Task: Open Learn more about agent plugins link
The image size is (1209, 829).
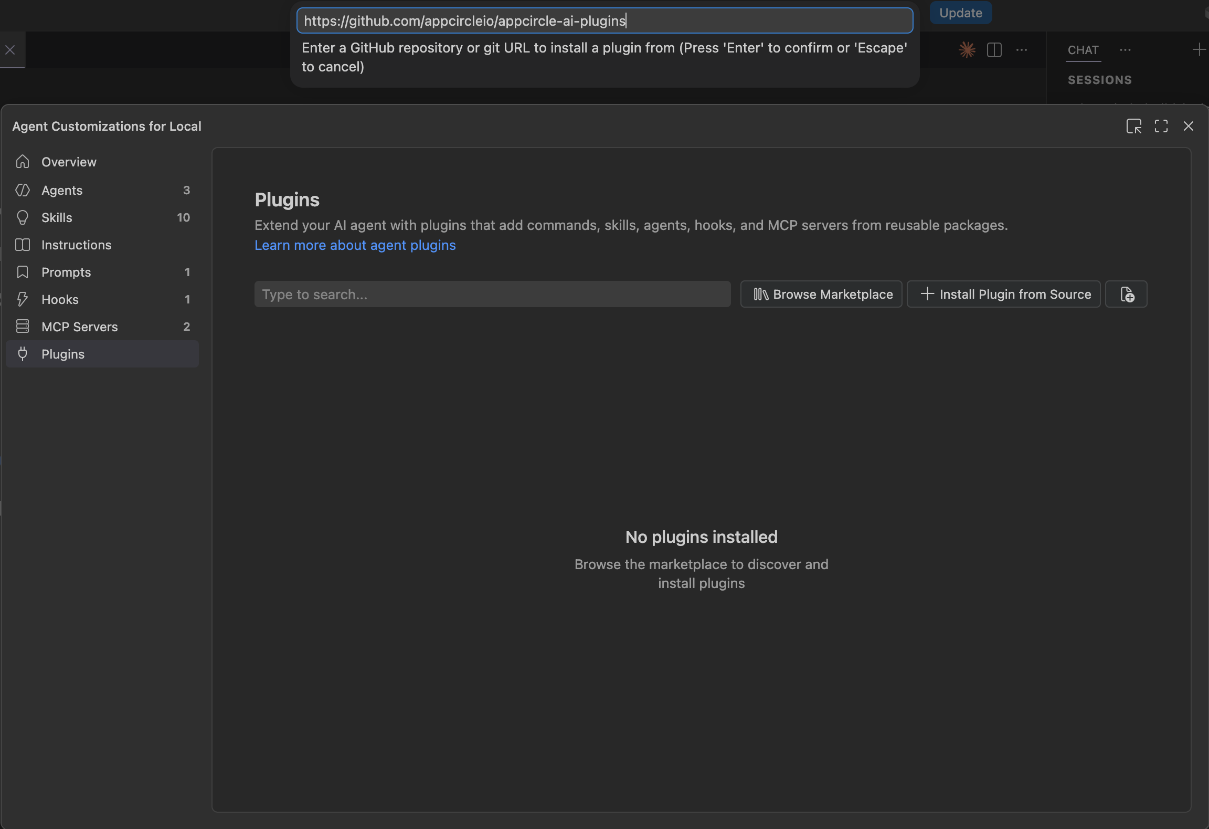Action: 355,245
